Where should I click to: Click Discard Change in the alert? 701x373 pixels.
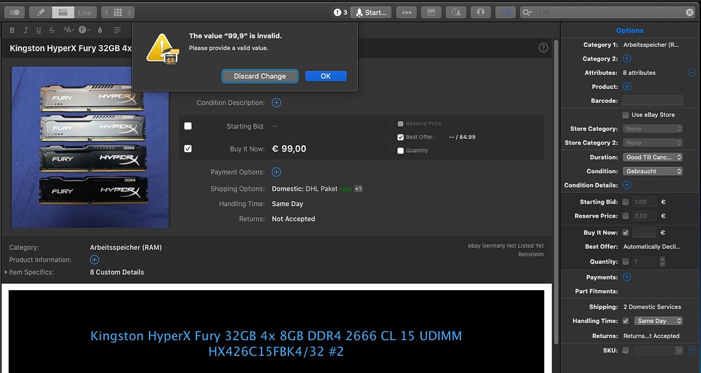pos(259,76)
